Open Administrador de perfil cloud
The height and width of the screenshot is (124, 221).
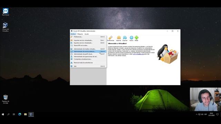tap(88, 54)
